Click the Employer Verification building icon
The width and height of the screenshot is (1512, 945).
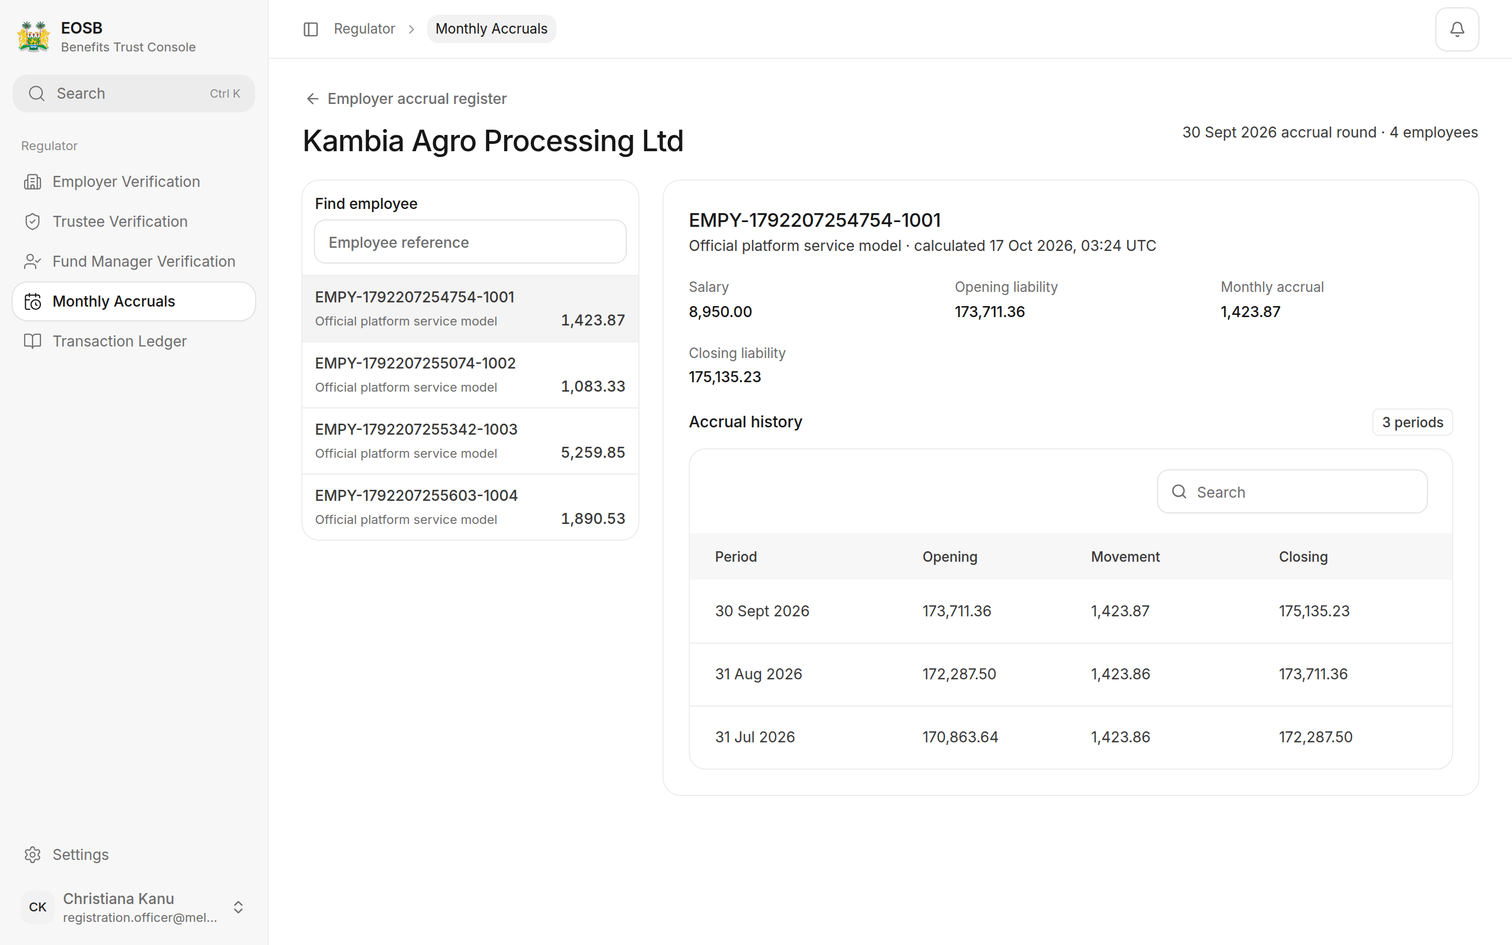point(33,182)
